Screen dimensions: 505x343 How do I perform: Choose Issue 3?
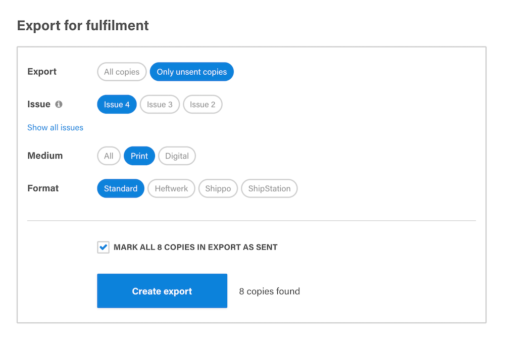[x=160, y=105]
